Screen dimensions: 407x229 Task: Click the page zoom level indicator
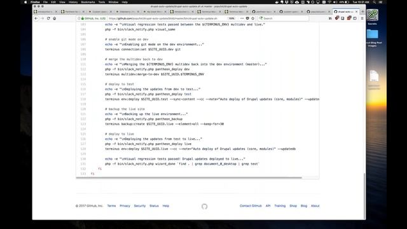pos(231,18)
